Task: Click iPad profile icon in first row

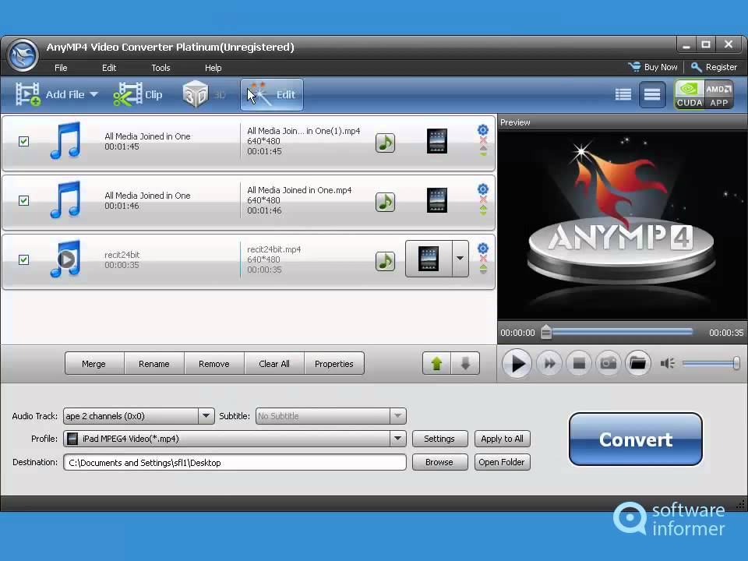Action: click(x=436, y=141)
